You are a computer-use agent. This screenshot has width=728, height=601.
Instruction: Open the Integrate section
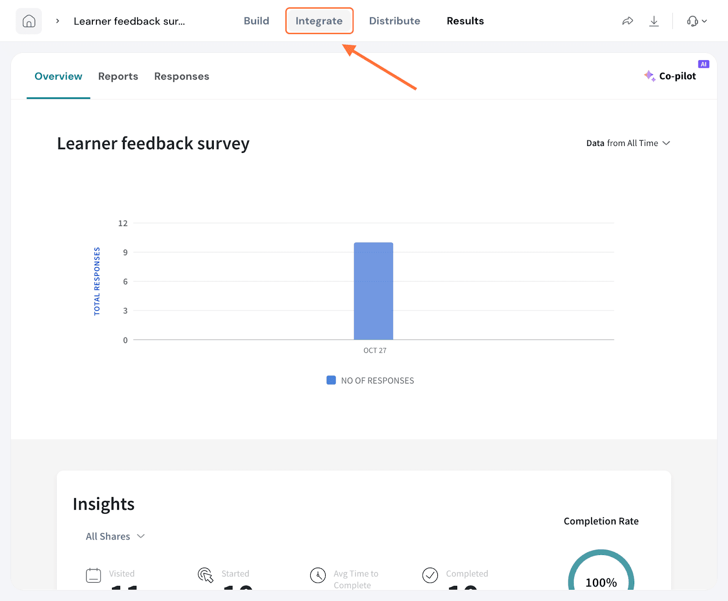click(319, 21)
